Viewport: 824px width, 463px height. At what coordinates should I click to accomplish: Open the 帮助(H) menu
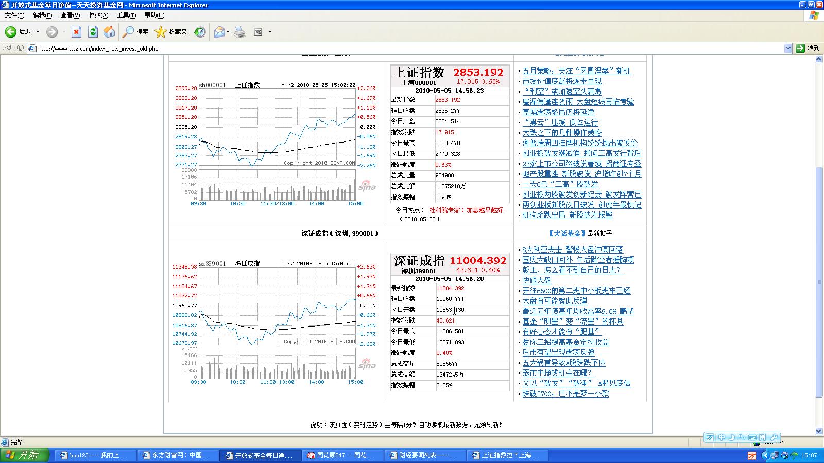[x=154, y=15]
